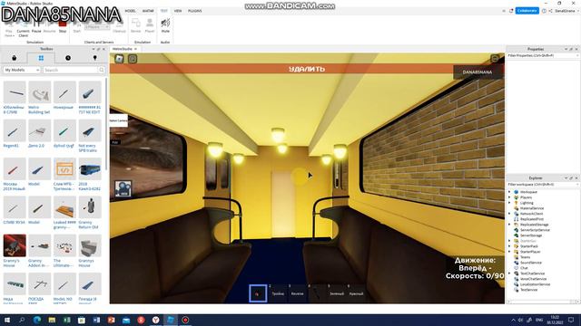Open the Toolbox Recent clock tab
This screenshot has height=326, width=581.
coord(68,58)
